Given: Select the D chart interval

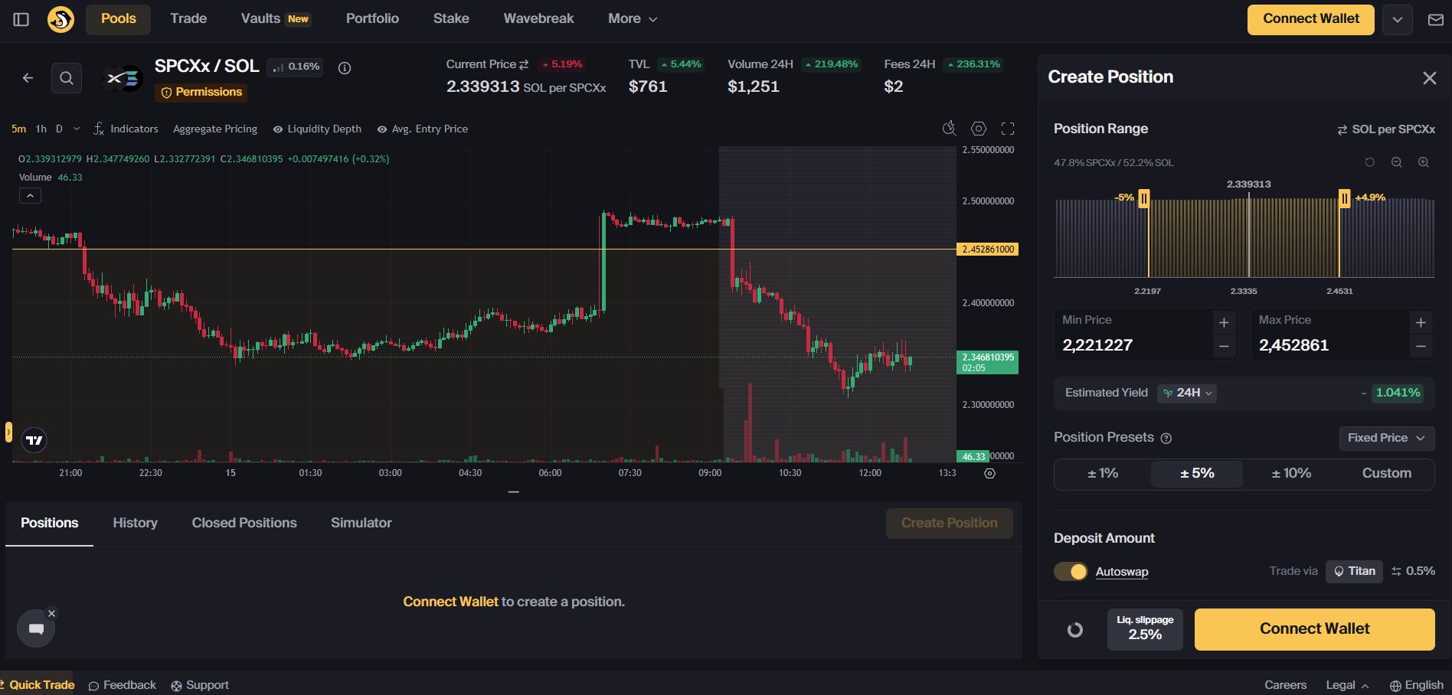Looking at the screenshot, I should 59,129.
